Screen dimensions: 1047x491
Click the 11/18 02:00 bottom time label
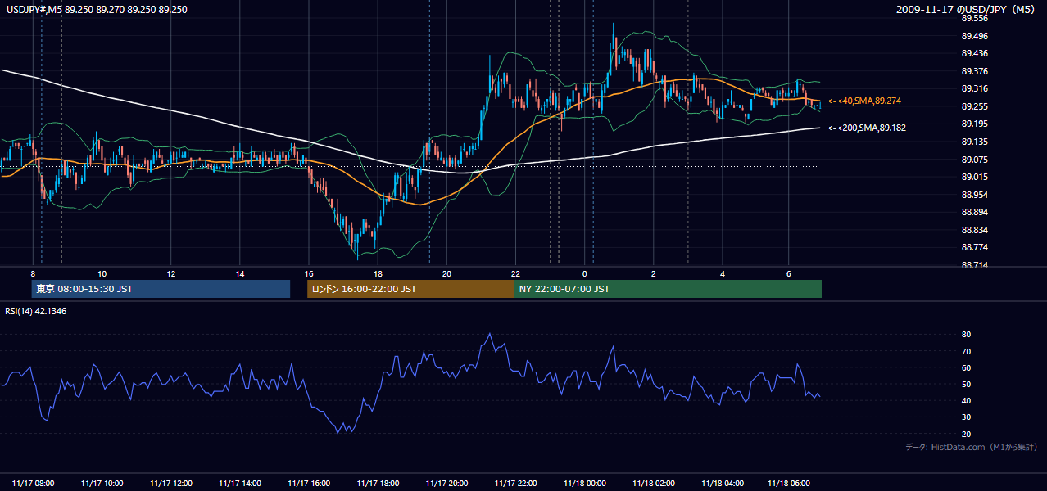[x=654, y=483]
